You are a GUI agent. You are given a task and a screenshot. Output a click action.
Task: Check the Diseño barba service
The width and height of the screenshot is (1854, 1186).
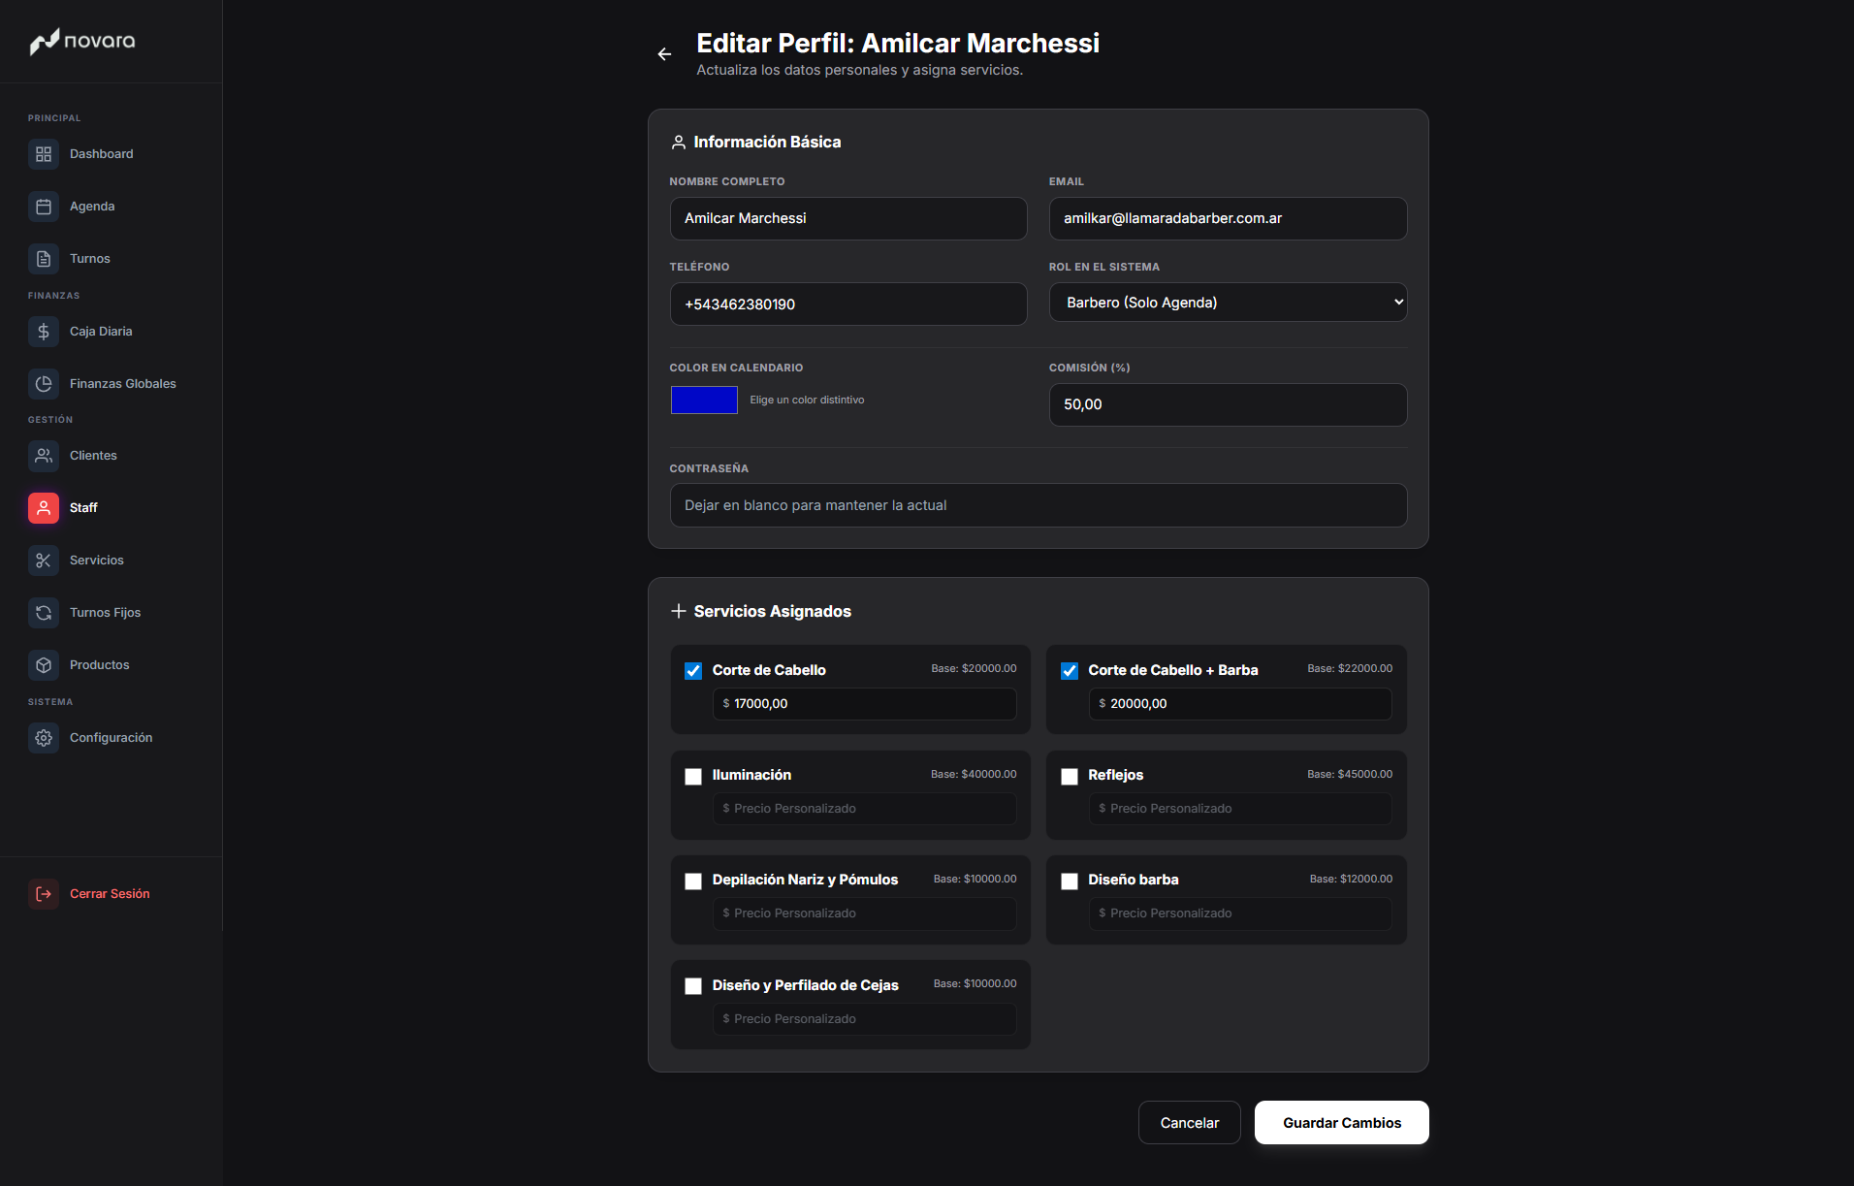(x=1070, y=881)
